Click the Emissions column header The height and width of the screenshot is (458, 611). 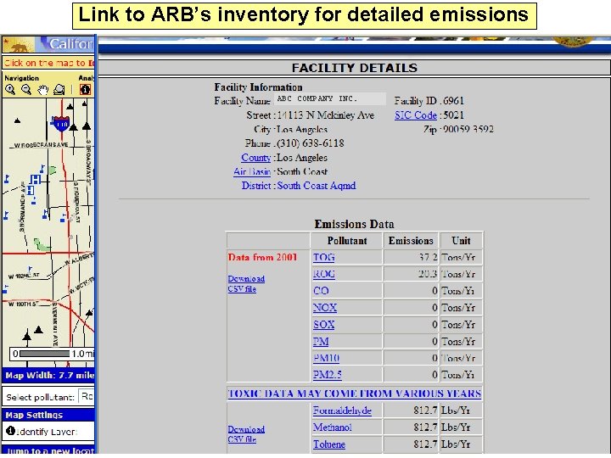411,241
